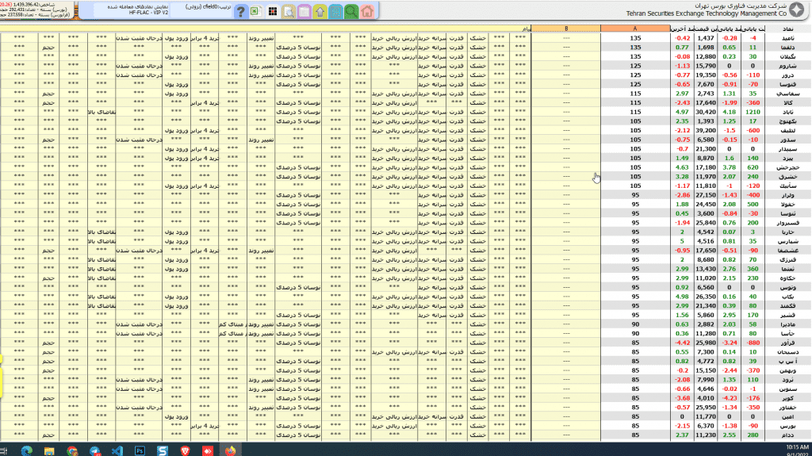Sort by column header A
The height and width of the screenshot is (456, 812).
tap(634, 29)
